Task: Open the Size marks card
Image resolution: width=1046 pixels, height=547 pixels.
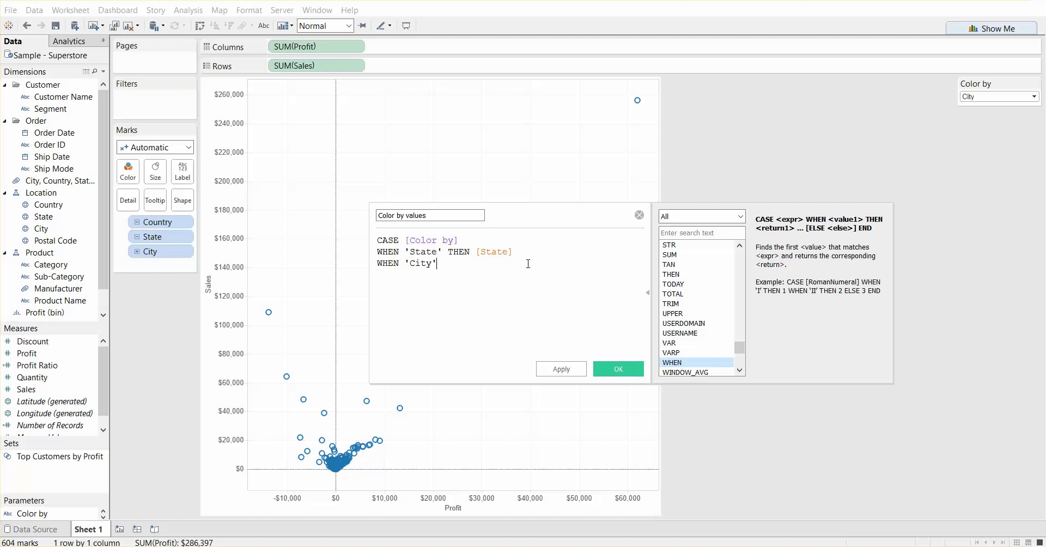Action: click(155, 171)
